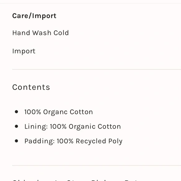The height and width of the screenshot is (181, 181).
Task: Click the Care/Import section heading
Action: click(34, 16)
